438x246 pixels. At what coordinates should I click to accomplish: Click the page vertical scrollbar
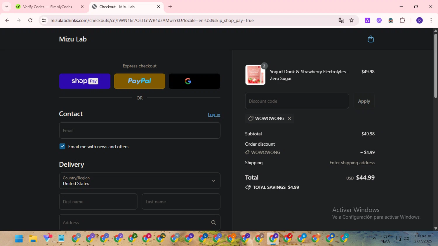[x=436, y=66]
